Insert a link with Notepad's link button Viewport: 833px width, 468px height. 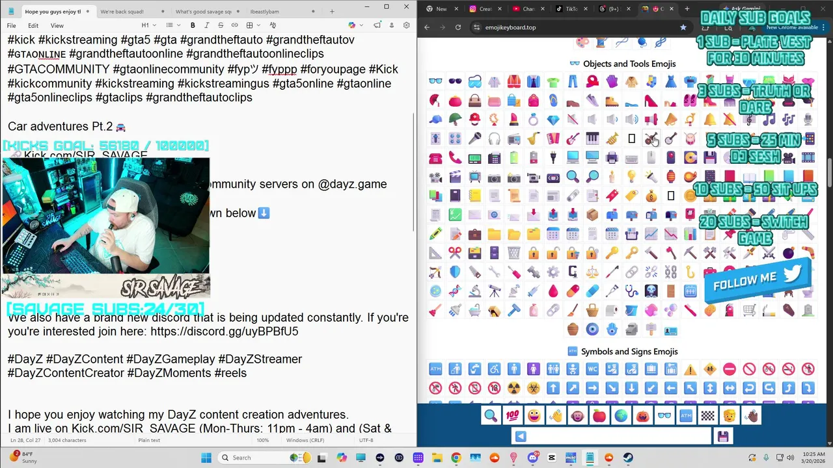234,25
